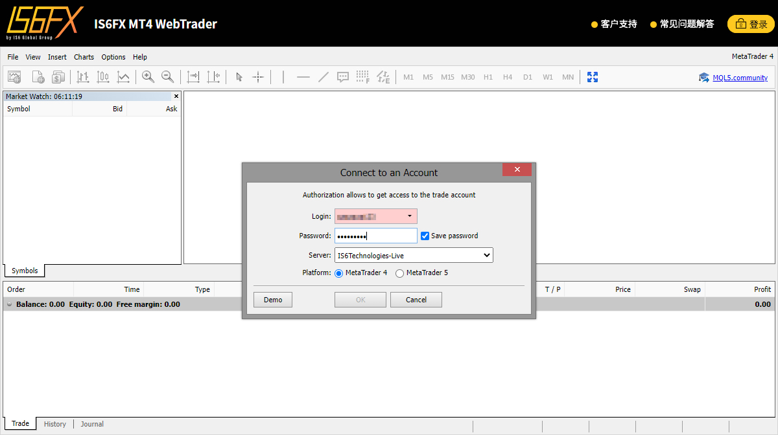Screen dimensions: 778x435
Task: Select H4 timeframe
Action: [x=508, y=77]
